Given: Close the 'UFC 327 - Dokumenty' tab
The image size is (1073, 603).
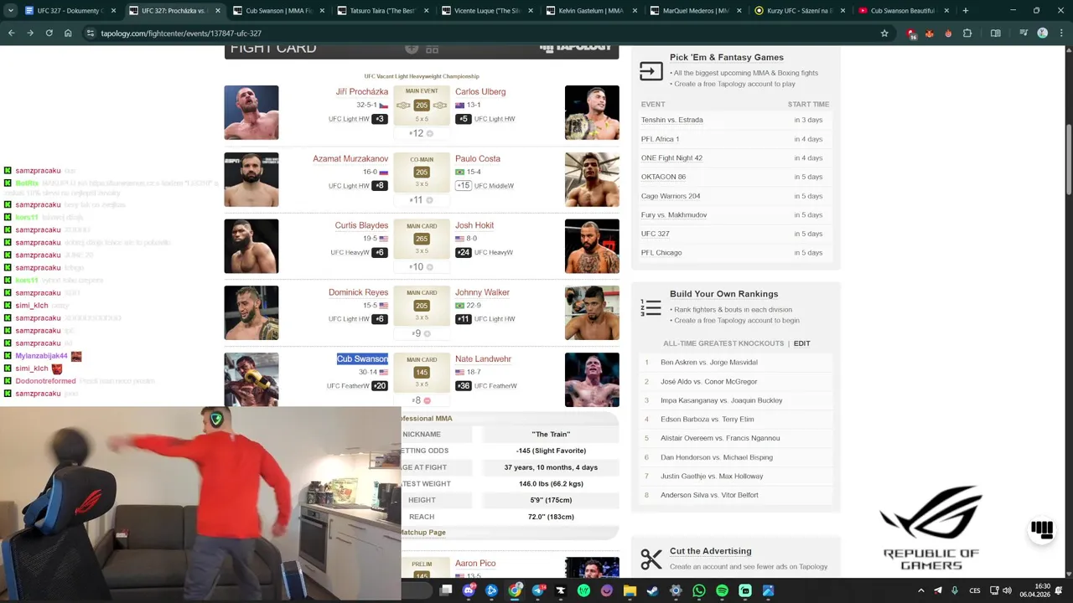Looking at the screenshot, I should point(113,11).
